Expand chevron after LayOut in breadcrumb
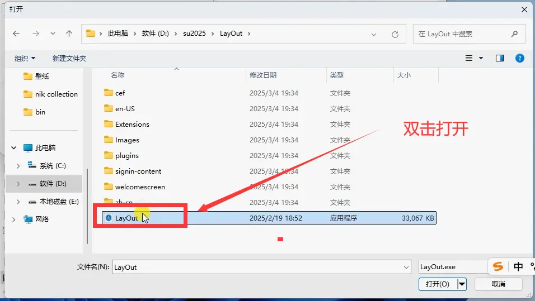This screenshot has width=535, height=301. [249, 34]
